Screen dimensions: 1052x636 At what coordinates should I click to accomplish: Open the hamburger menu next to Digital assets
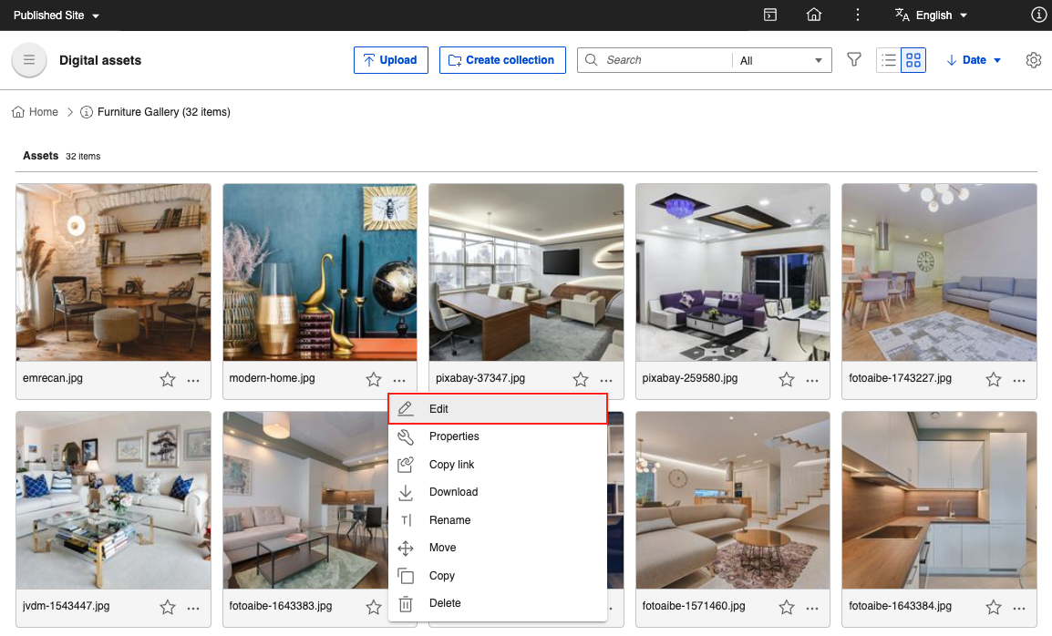click(x=28, y=59)
